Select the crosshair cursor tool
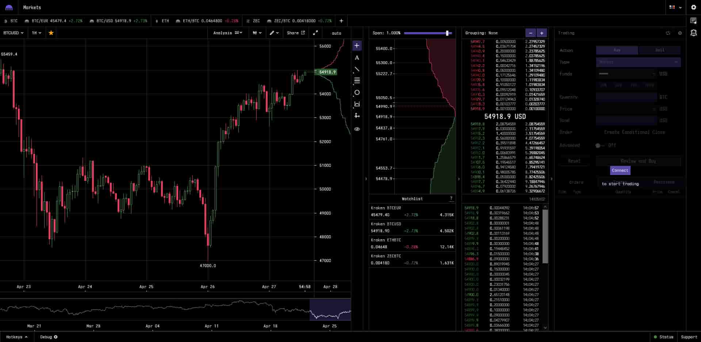Viewport: 701px width, 342px height. tap(357, 46)
